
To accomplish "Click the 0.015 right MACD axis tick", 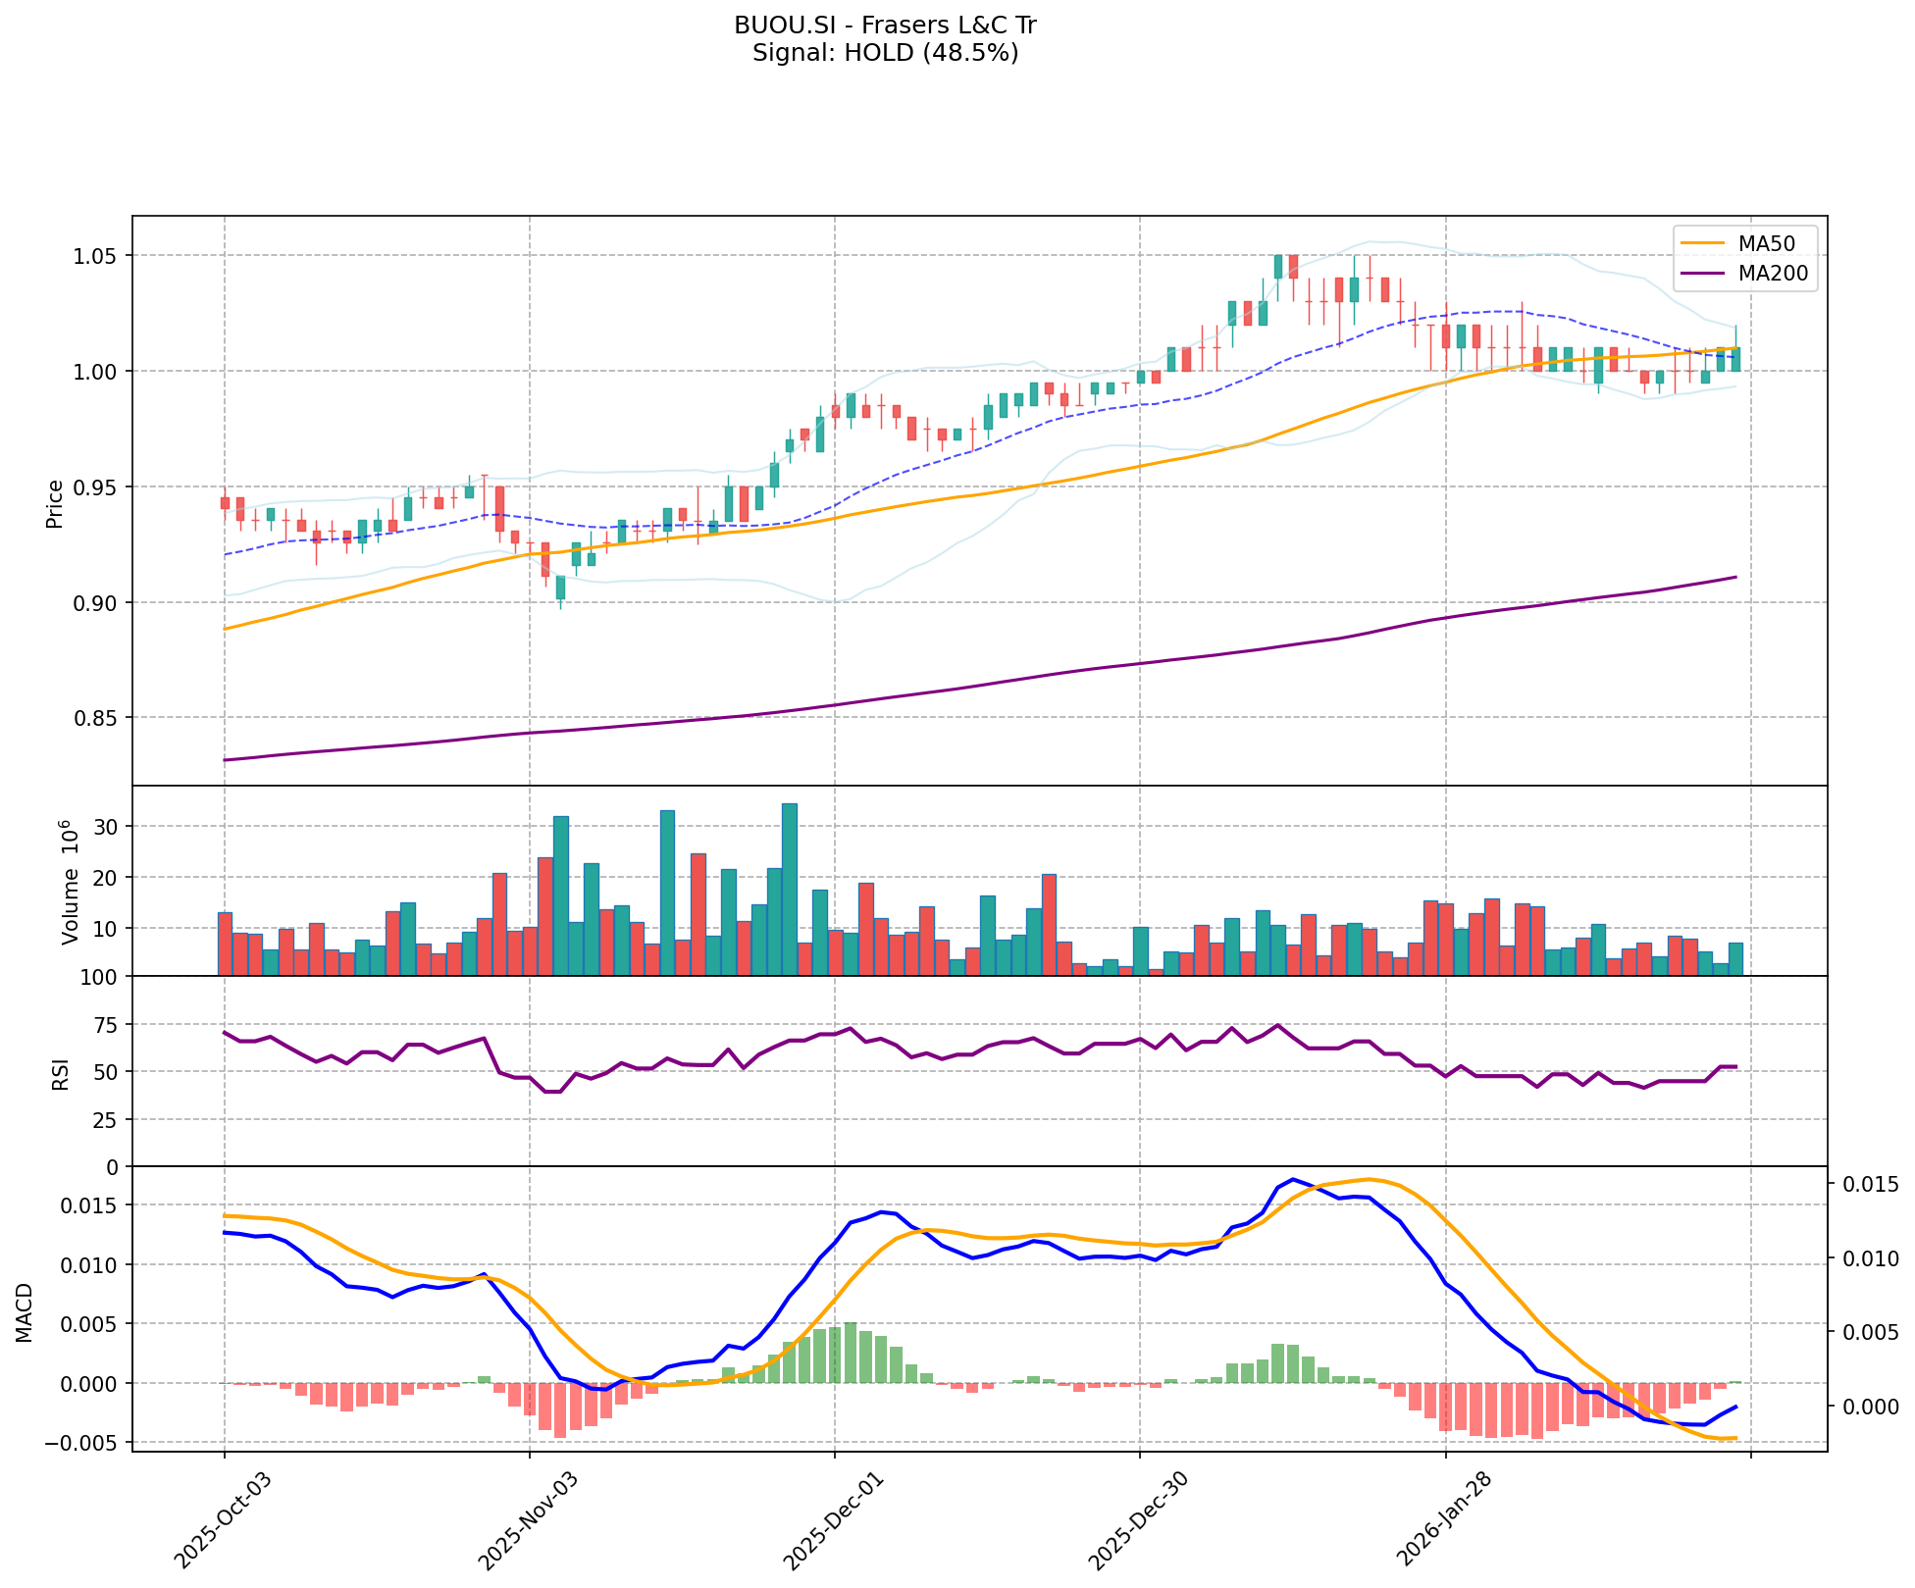I will coord(1872,1185).
